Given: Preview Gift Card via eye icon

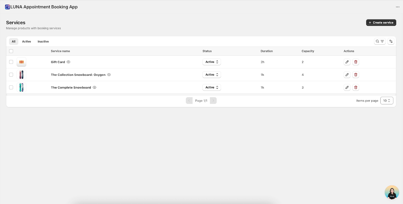Looking at the screenshot, I should (x=69, y=62).
